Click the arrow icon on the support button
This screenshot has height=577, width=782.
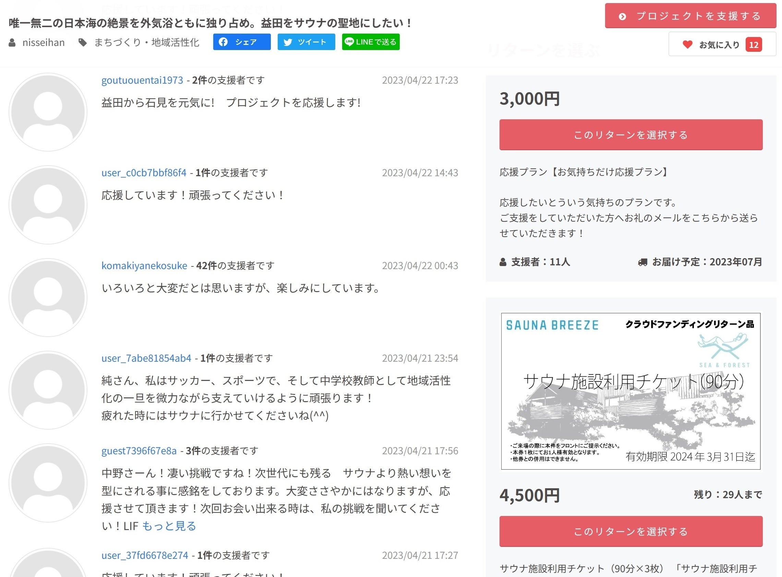click(622, 16)
